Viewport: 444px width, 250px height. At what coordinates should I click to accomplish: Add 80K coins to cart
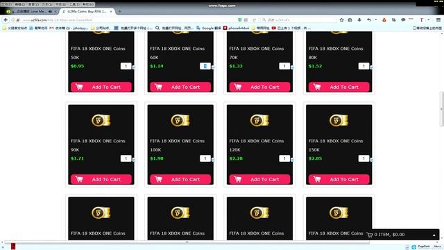339,87
